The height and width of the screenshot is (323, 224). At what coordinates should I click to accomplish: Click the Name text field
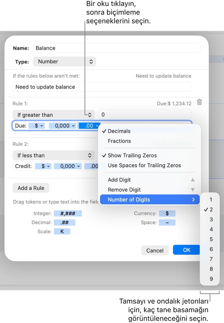(x=116, y=48)
